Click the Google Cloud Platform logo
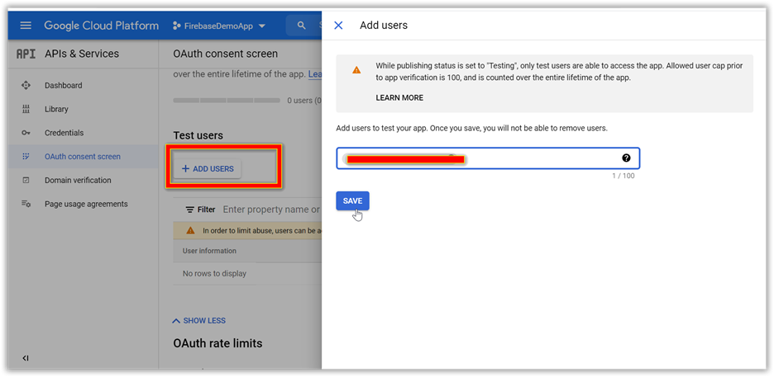Image resolution: width=774 pixels, height=377 pixels. [x=101, y=26]
